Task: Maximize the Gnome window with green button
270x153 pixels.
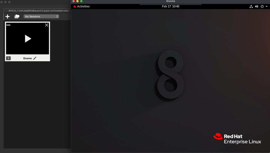Action: click(81, 1)
